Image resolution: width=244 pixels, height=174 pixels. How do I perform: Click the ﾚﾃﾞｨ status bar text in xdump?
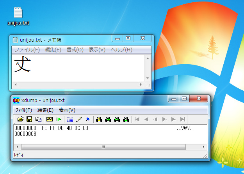coord(19,155)
